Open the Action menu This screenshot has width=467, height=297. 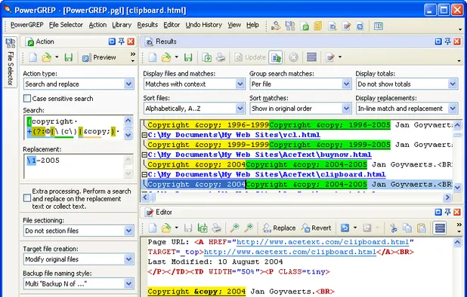[x=97, y=25]
